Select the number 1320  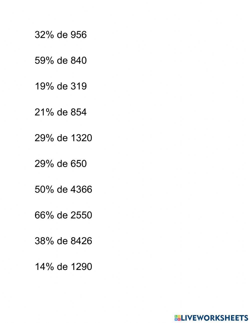81,138
